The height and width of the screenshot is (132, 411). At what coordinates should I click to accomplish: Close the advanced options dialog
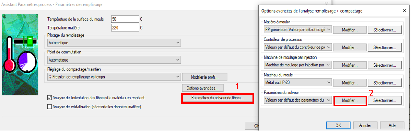pos(404,10)
